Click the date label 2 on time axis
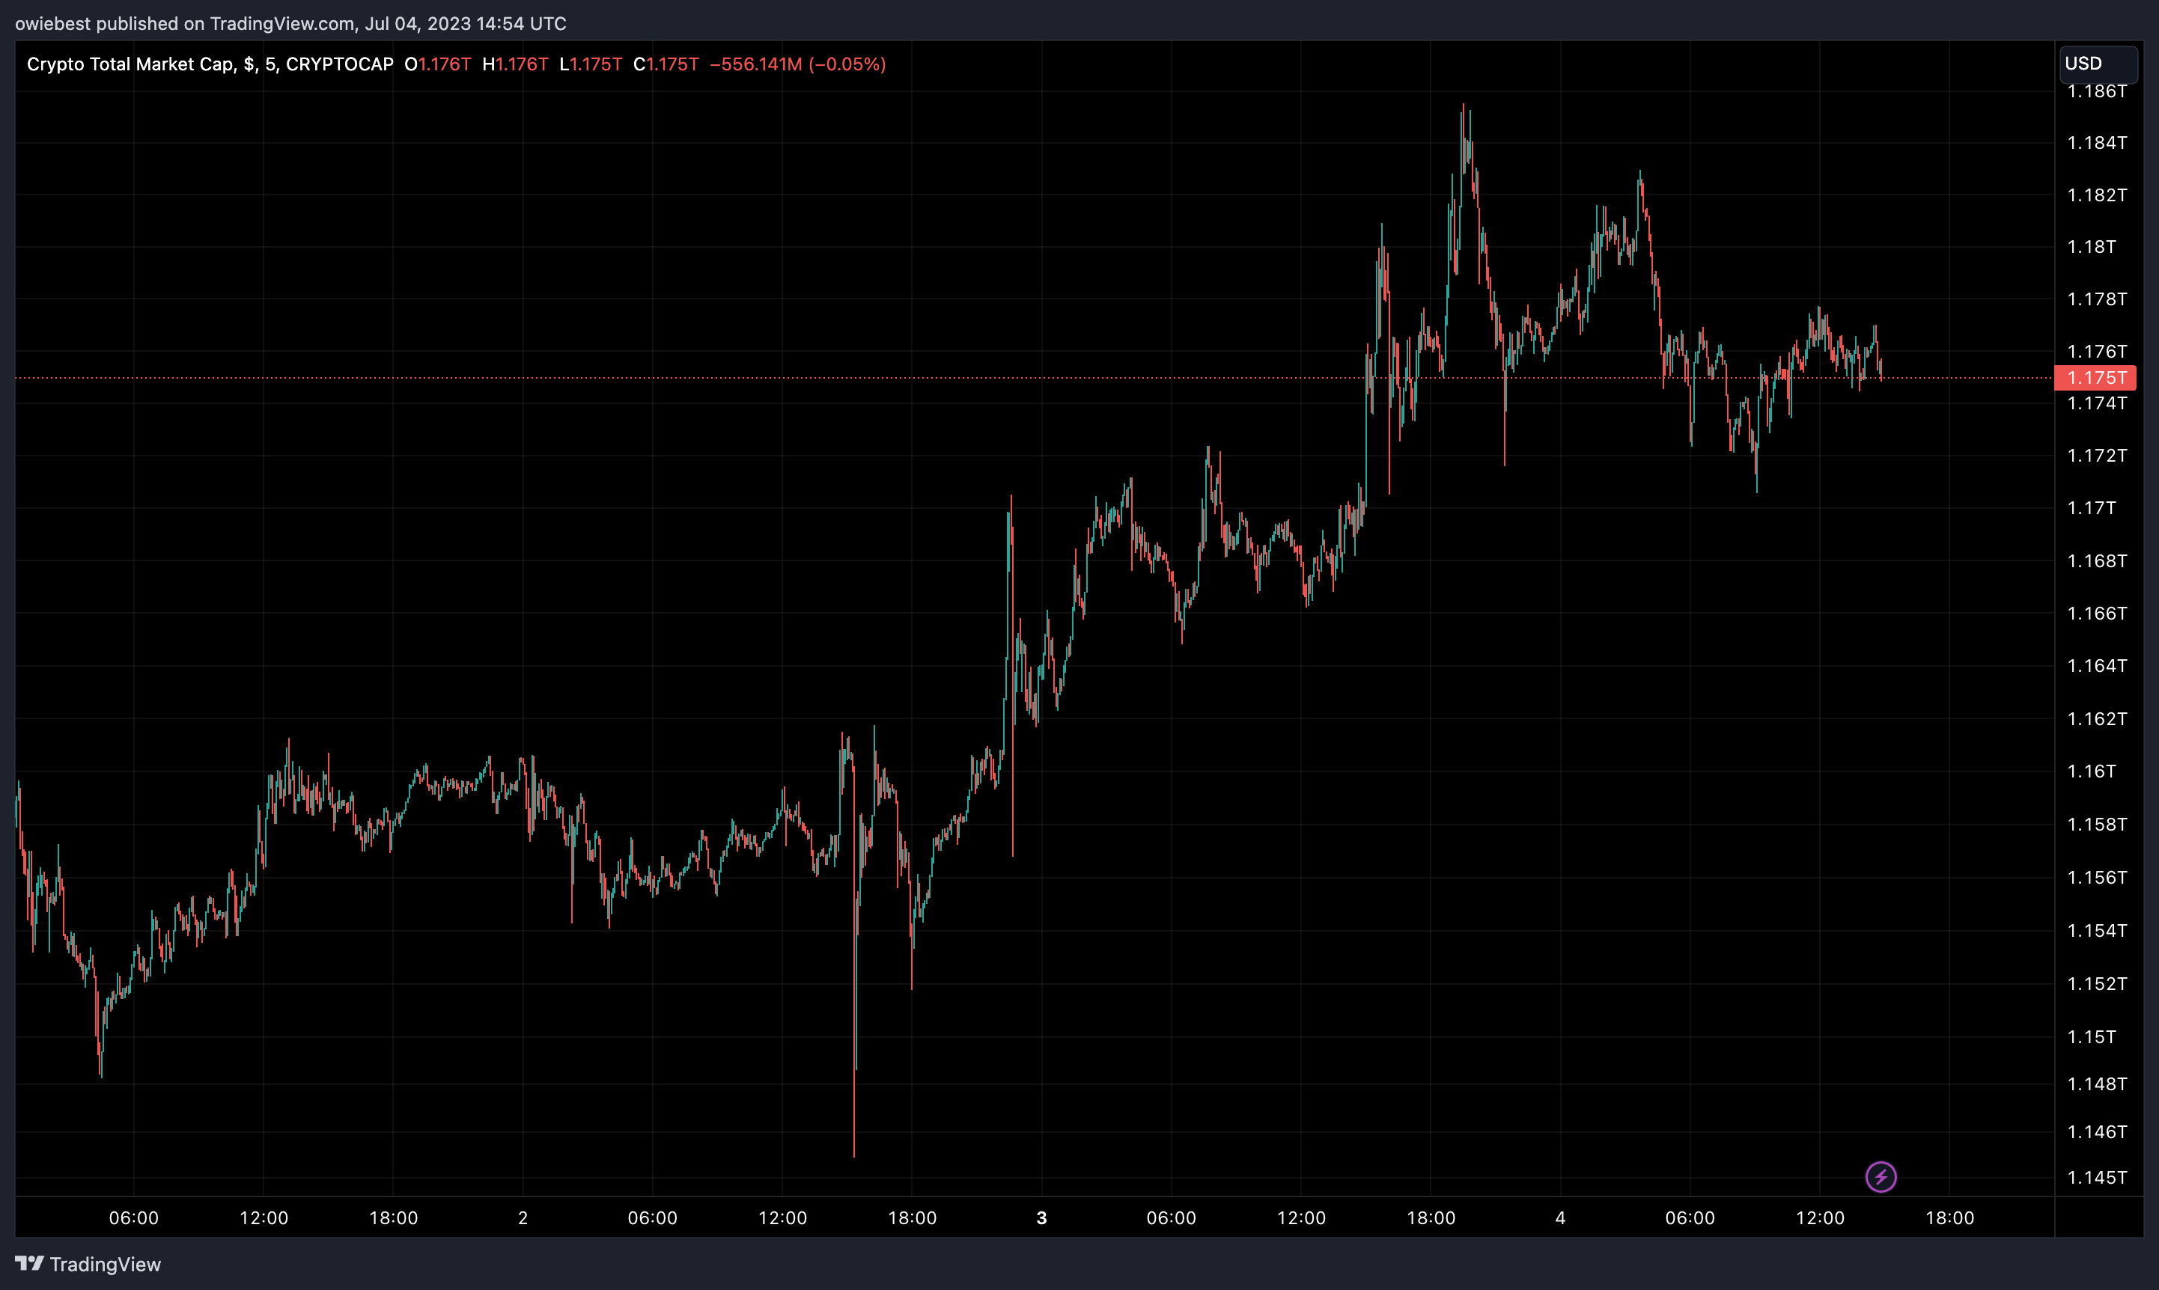Screen dimensions: 2159x1290 (x=523, y=1218)
